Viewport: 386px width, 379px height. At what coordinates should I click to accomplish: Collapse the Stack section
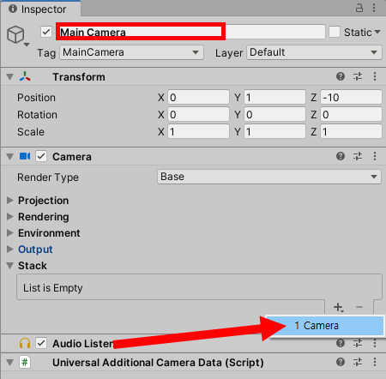[10, 266]
